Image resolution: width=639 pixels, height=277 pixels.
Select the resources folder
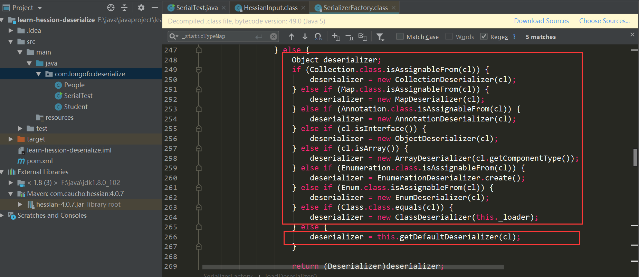[x=59, y=118]
